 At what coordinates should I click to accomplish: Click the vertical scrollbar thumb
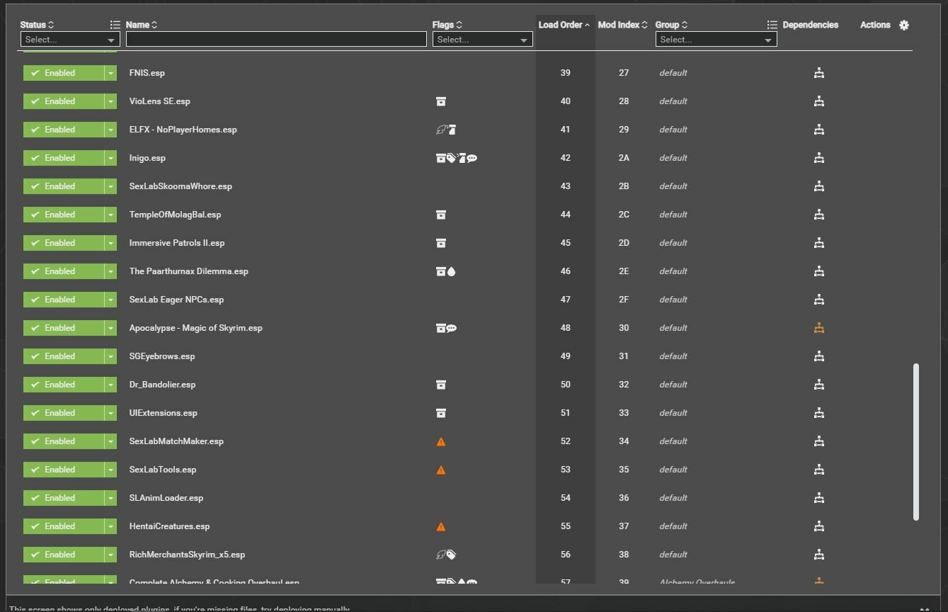tap(916, 442)
